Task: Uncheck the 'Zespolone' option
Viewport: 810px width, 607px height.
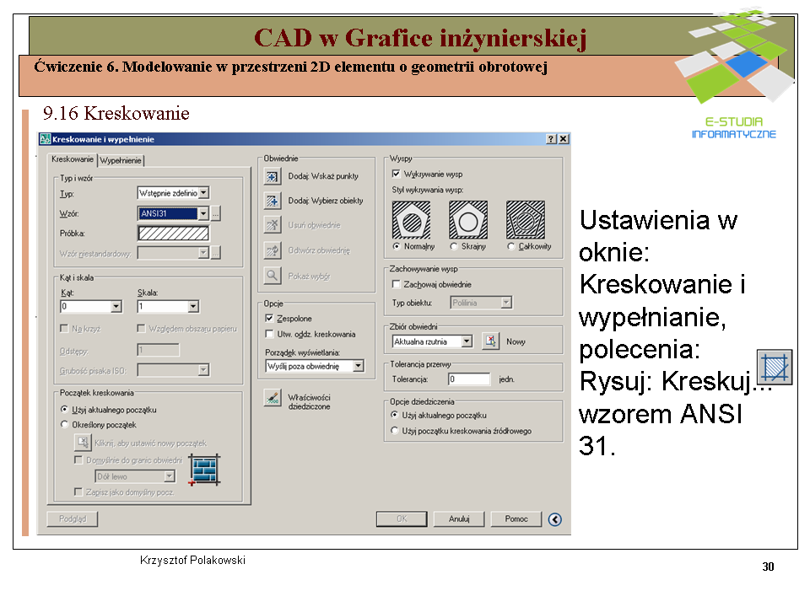Action: 269,319
